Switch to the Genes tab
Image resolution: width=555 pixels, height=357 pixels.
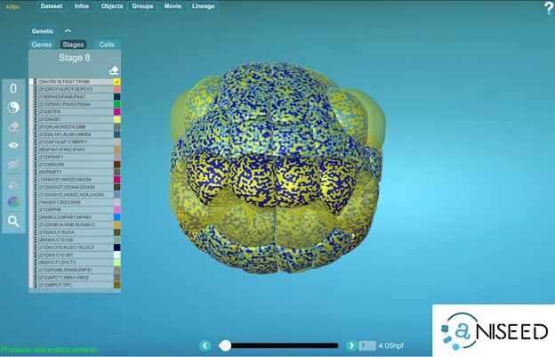42,44
